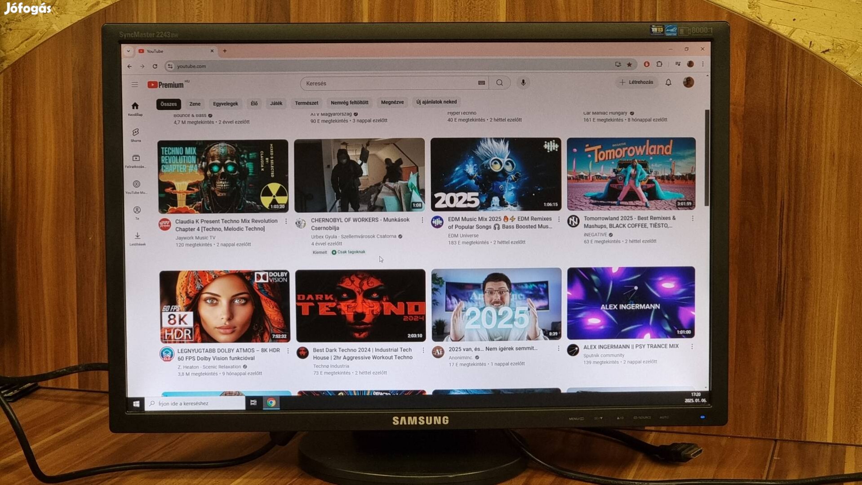Select the Zene filter chip
This screenshot has height=485, width=862.
click(x=195, y=104)
